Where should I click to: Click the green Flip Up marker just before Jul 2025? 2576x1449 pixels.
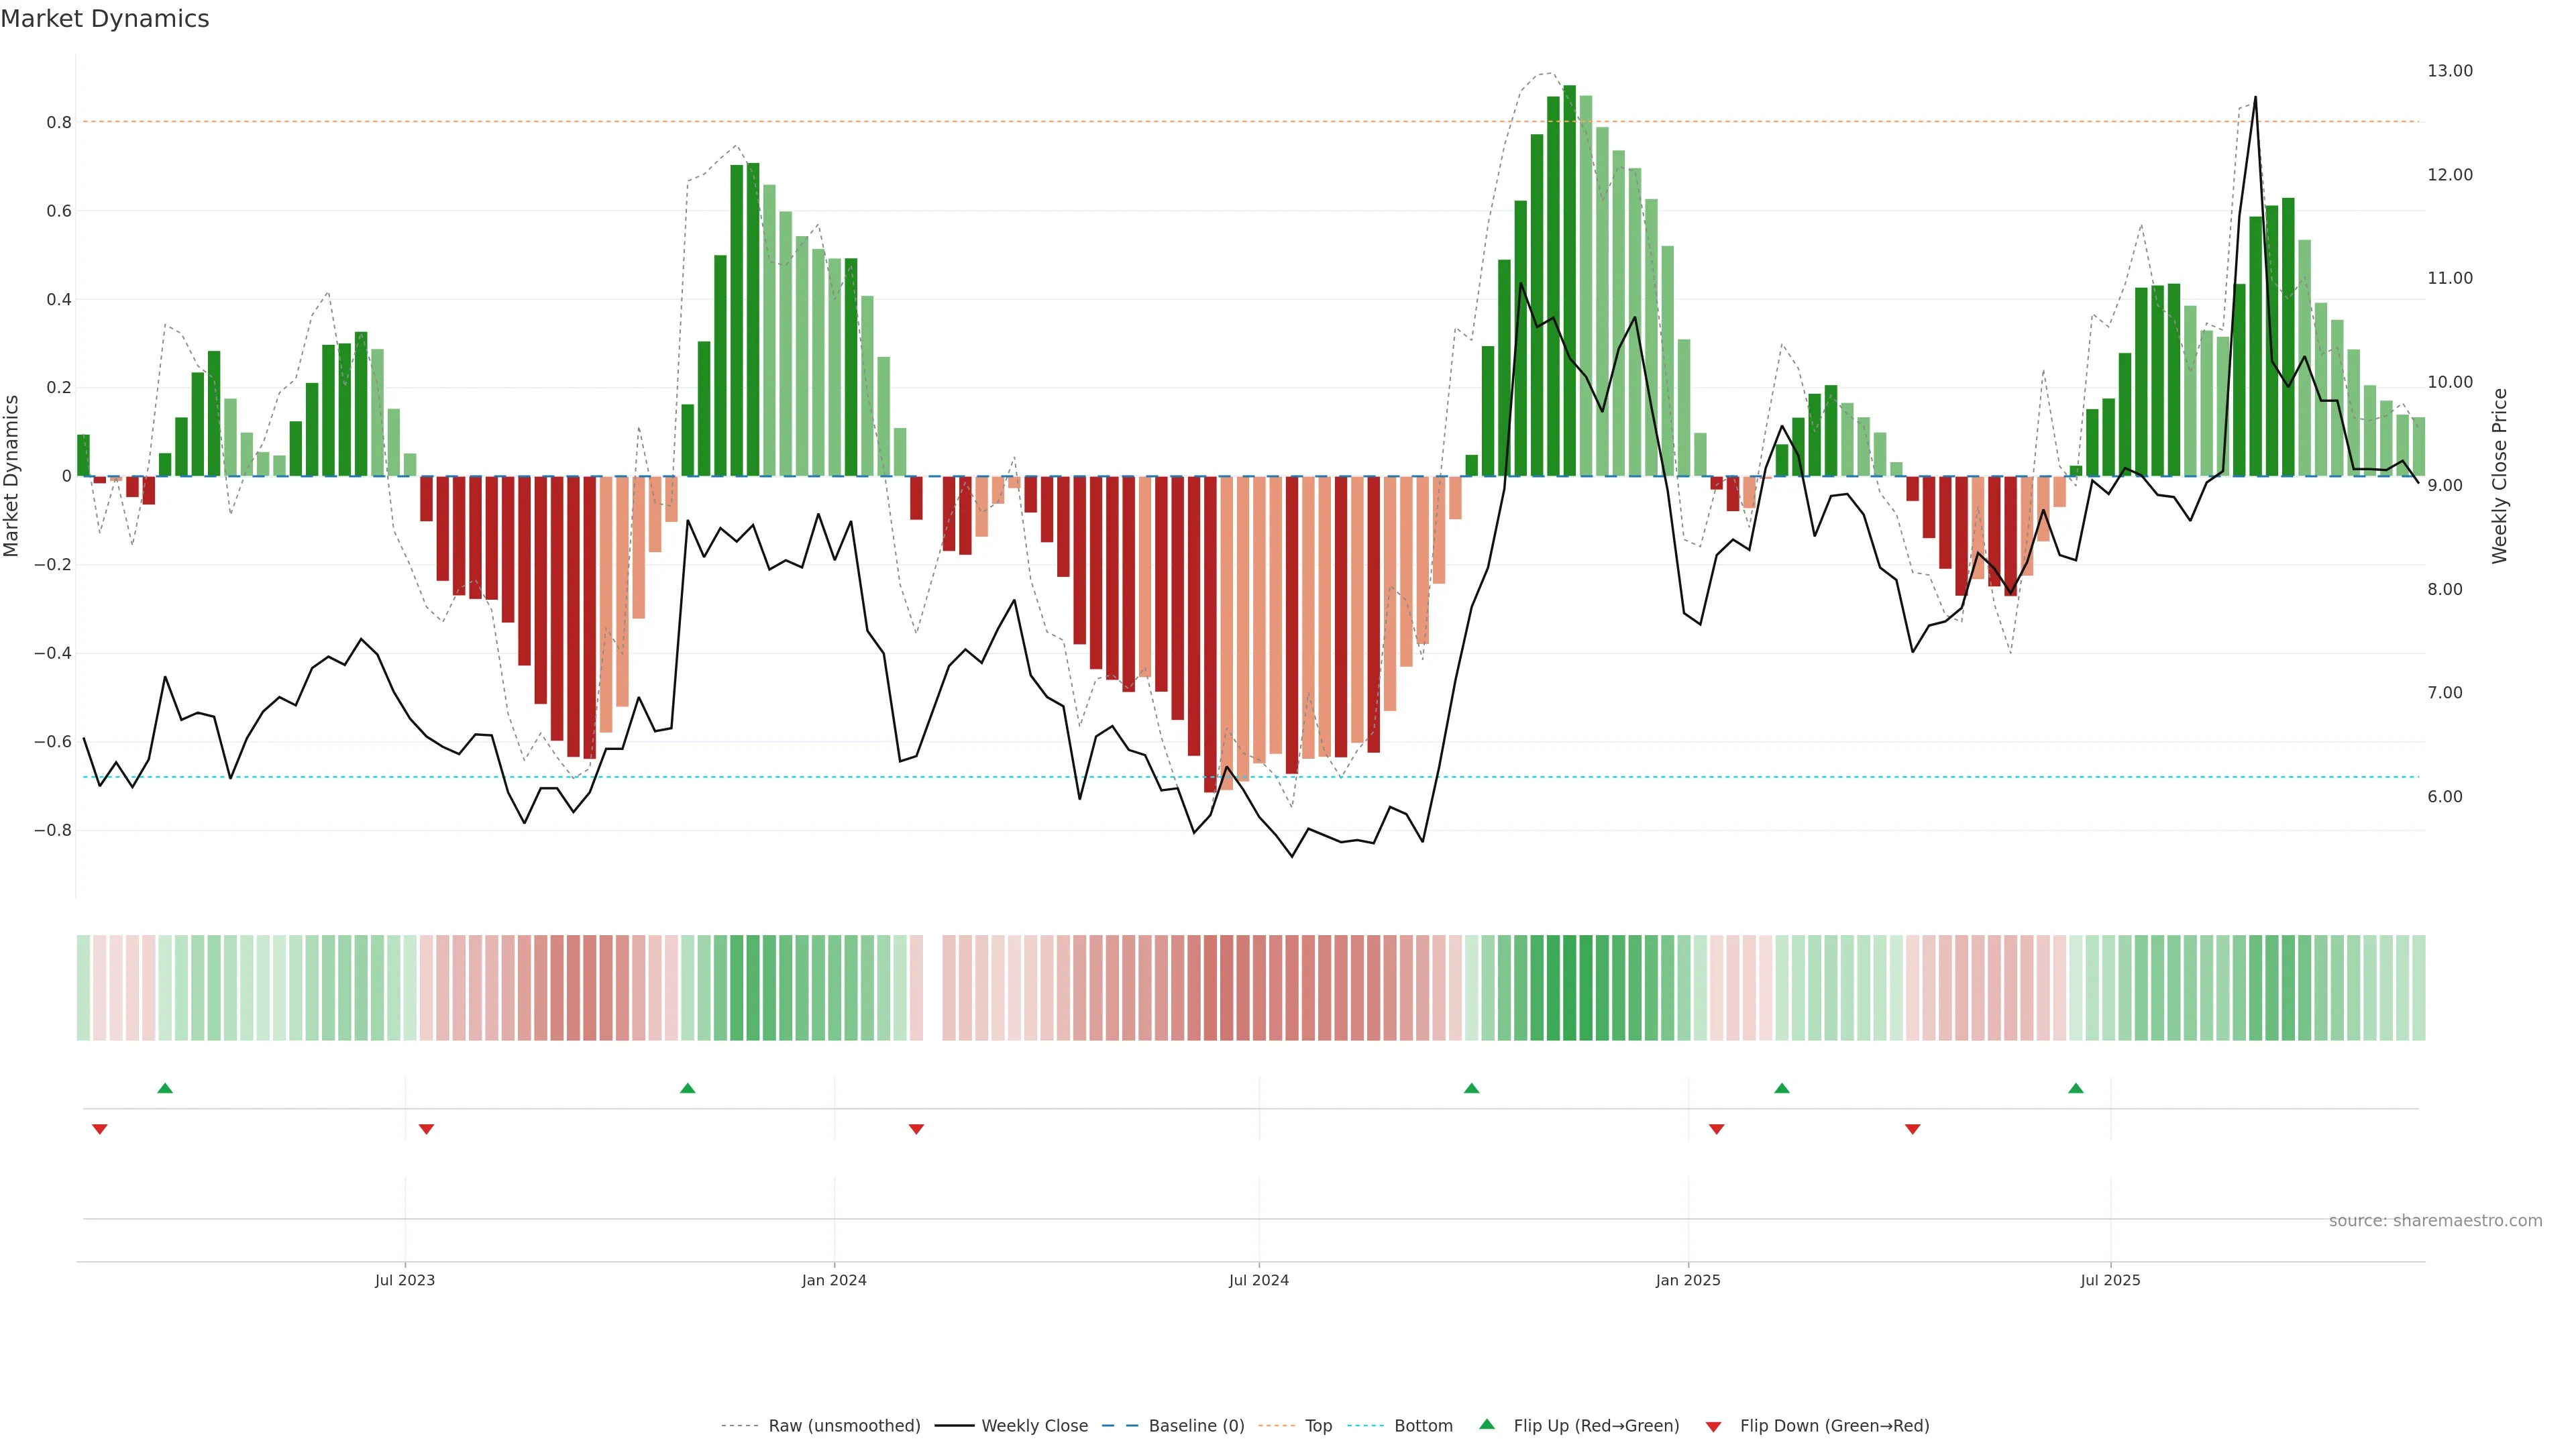tap(2076, 1088)
